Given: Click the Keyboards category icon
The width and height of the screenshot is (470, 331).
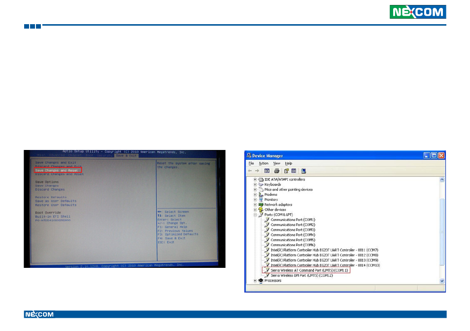Looking at the screenshot, I should (x=261, y=184).
